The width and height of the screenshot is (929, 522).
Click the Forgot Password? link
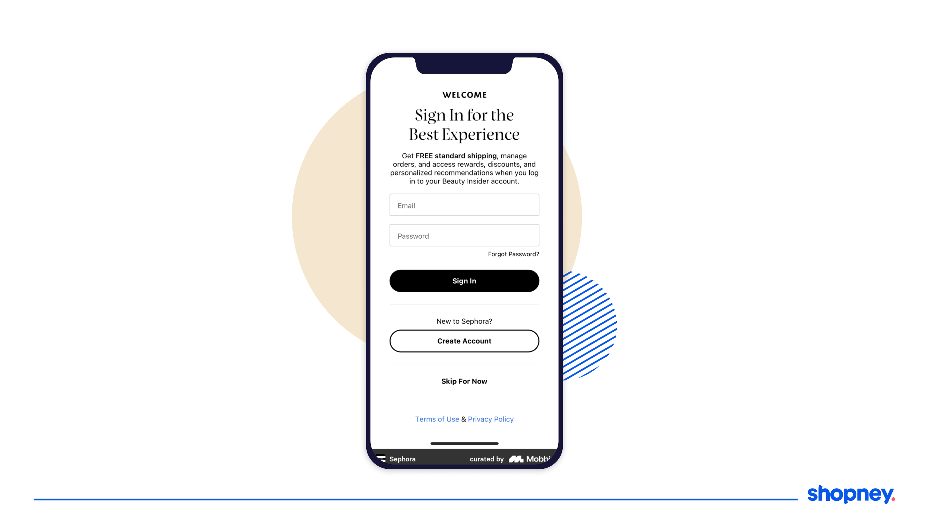coord(513,254)
